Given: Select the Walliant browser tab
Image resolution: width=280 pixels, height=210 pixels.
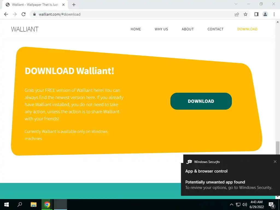Looking at the screenshot, I should pos(35,5).
